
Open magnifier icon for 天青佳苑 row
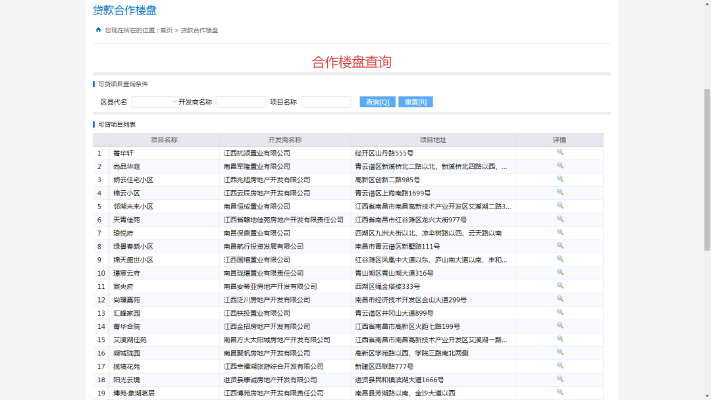pyautogui.click(x=560, y=219)
